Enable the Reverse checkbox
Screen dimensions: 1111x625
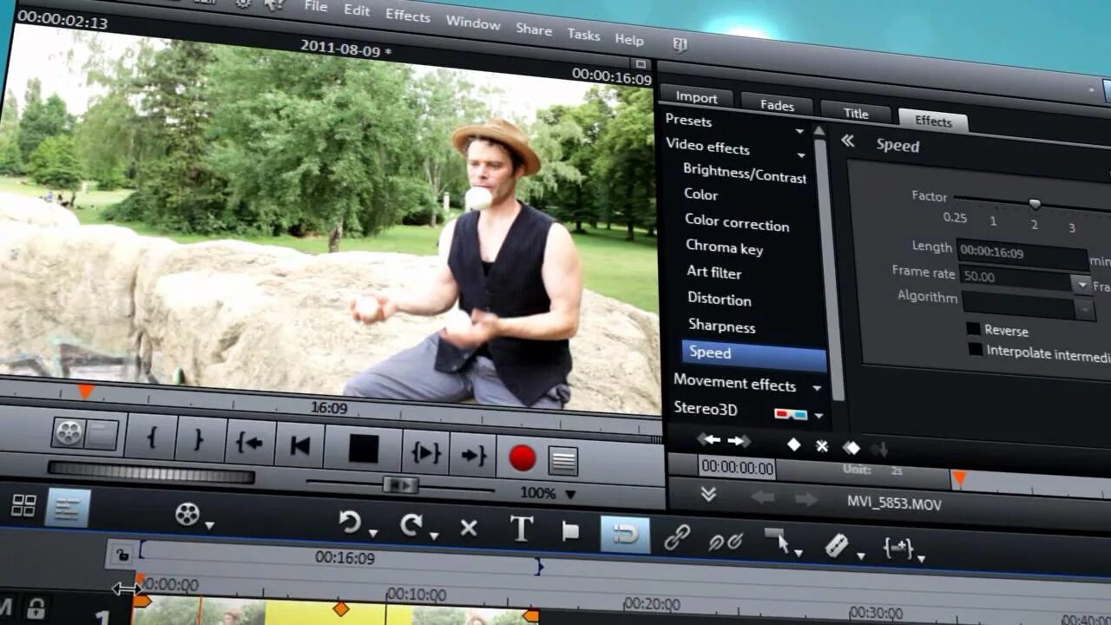point(974,329)
